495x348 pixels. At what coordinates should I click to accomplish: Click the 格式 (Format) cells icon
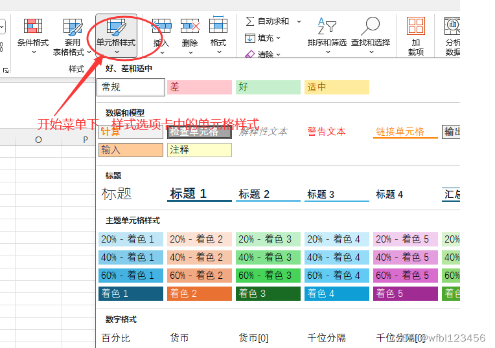218,25
